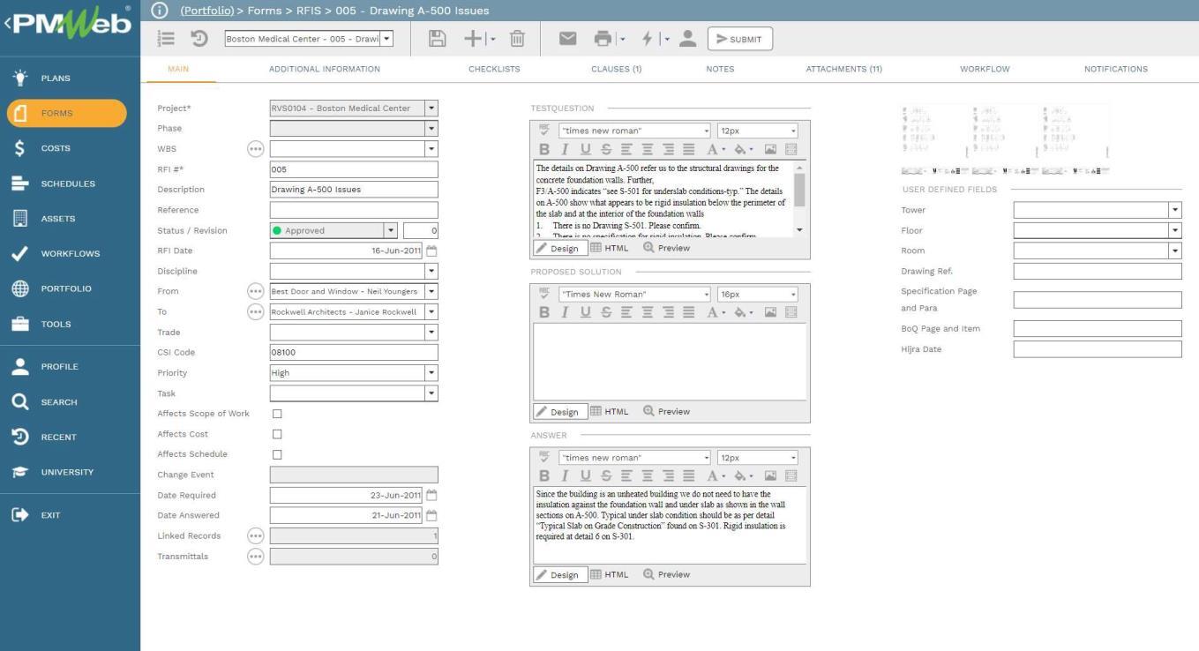The height and width of the screenshot is (651, 1199).
Task: Switch to the Additional Information tab
Action: (325, 69)
